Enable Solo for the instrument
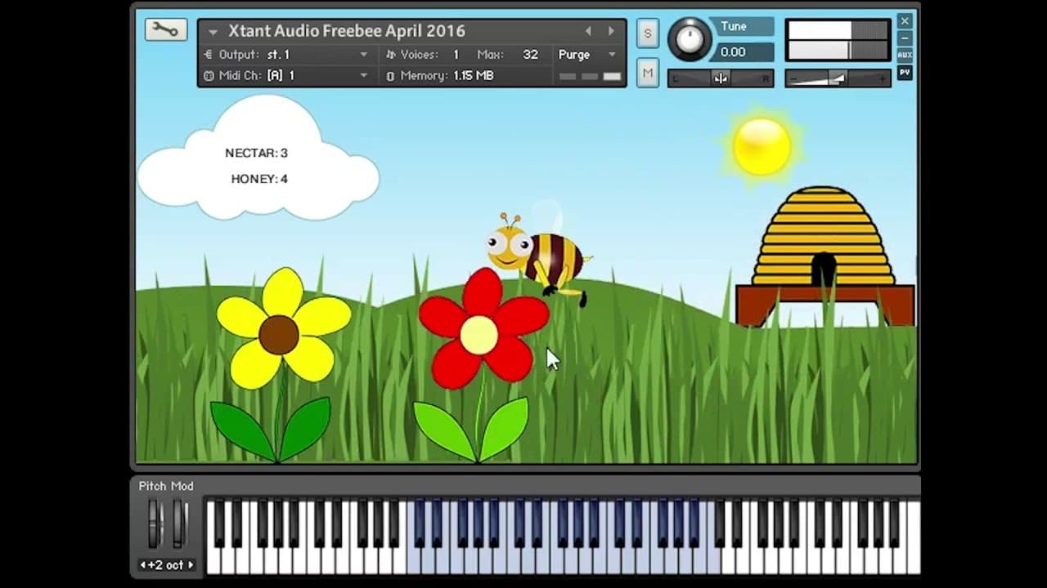The width and height of the screenshot is (1047, 588). [x=647, y=33]
